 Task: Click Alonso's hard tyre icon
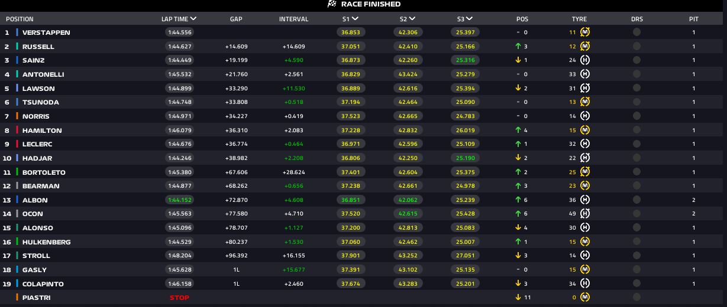[x=585, y=228]
